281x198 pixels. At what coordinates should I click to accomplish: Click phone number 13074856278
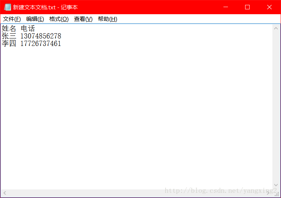point(41,36)
